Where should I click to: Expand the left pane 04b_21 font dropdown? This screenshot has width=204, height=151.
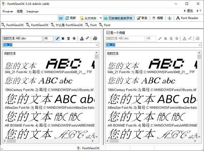coord(97,45)
